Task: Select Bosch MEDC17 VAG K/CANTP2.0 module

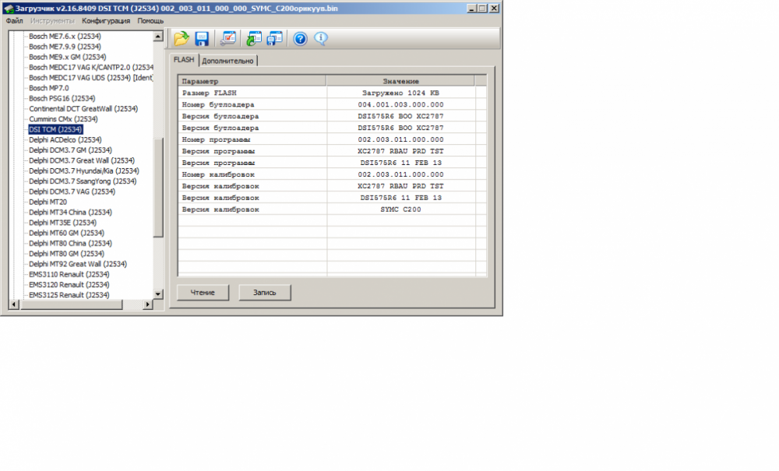Action: coord(91,67)
